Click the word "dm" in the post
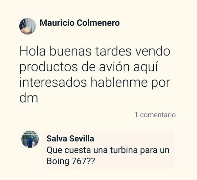197x180 pixels. coord(29,98)
